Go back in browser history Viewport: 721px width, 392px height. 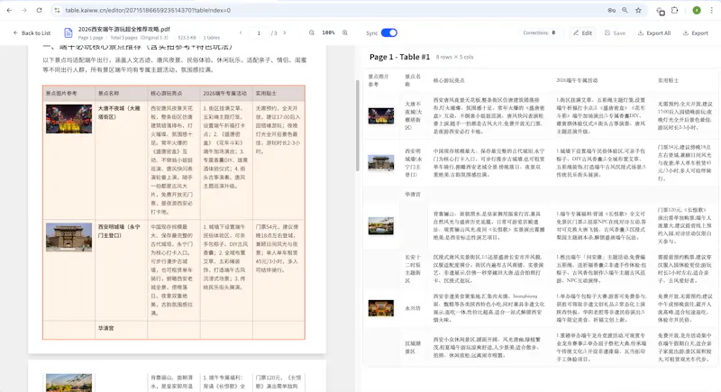(x=9, y=10)
